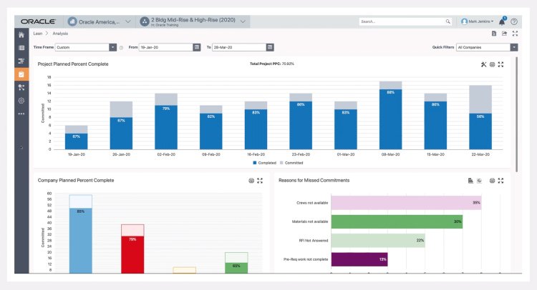Click the share/export icon below user menu
Screen dimensions: 537x290
click(x=504, y=34)
